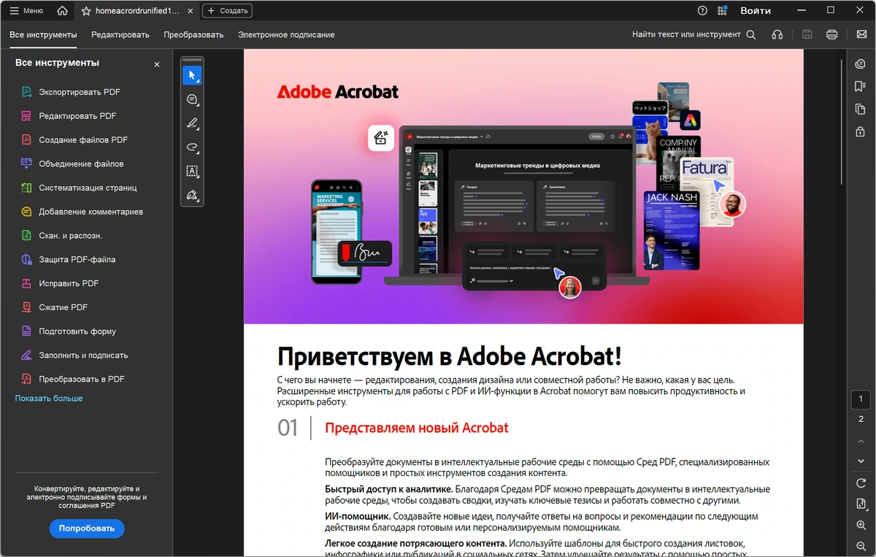Share by email envelope icon
The height and width of the screenshot is (557, 876).
(x=861, y=34)
